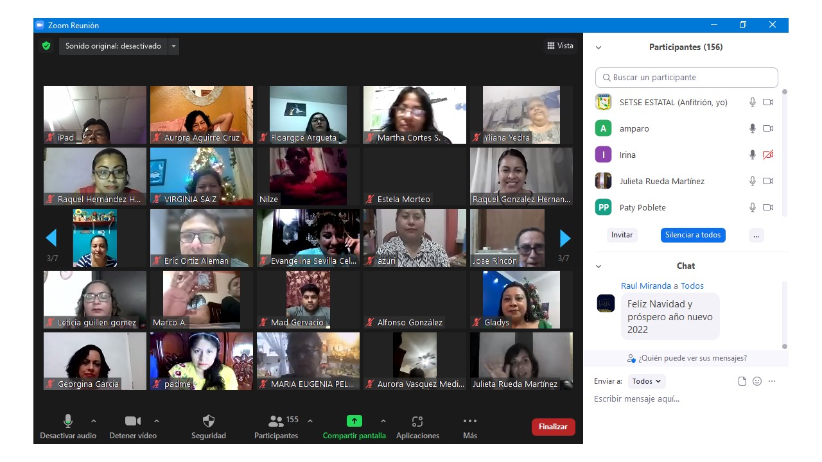This screenshot has width=822, height=462.
Task: Select Alfonso González blank video tile
Action: 415,300
